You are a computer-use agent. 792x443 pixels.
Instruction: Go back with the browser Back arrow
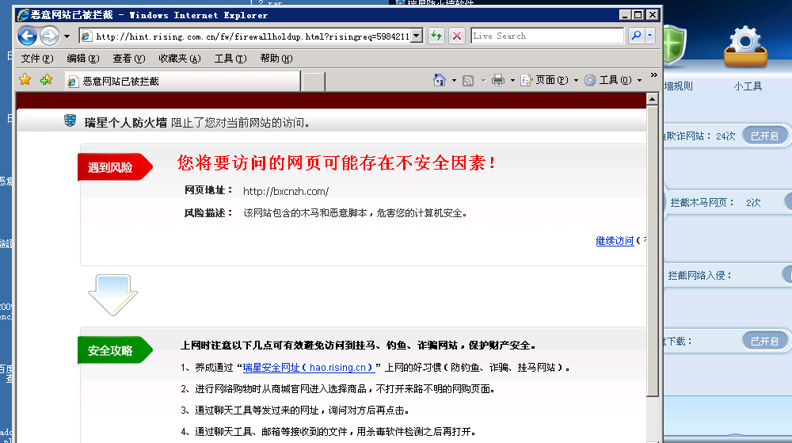27,36
